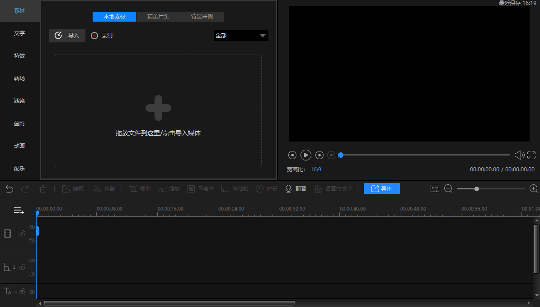
Task: Open the 文字 sidebar section
Action: click(x=19, y=33)
